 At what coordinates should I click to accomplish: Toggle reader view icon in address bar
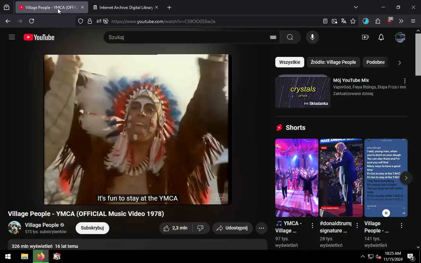pos(325,21)
